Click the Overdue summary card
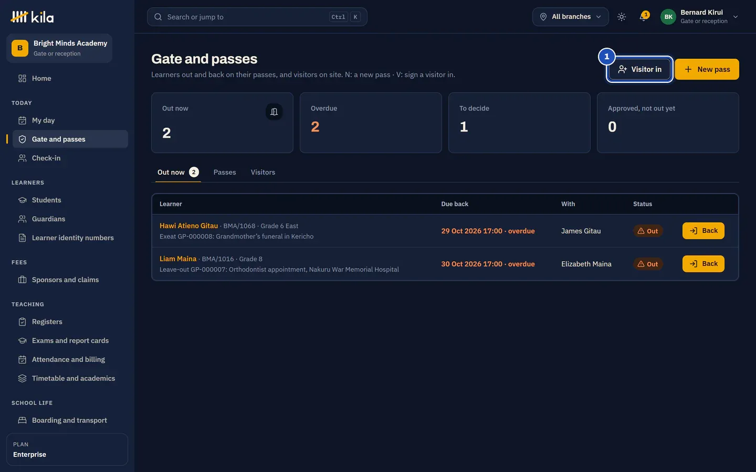 pos(371,123)
